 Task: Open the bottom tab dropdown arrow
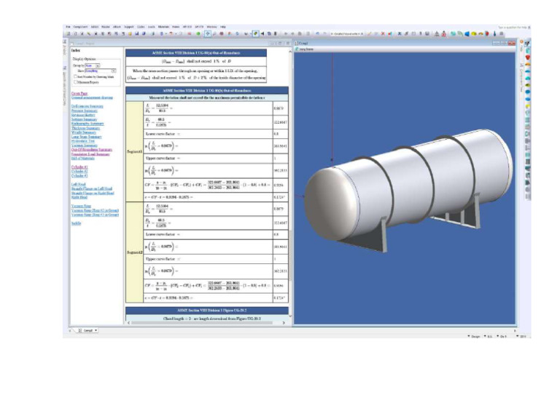[96, 330]
